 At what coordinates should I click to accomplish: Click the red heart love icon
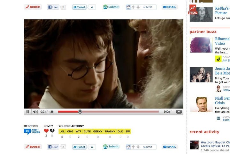click(x=46, y=131)
